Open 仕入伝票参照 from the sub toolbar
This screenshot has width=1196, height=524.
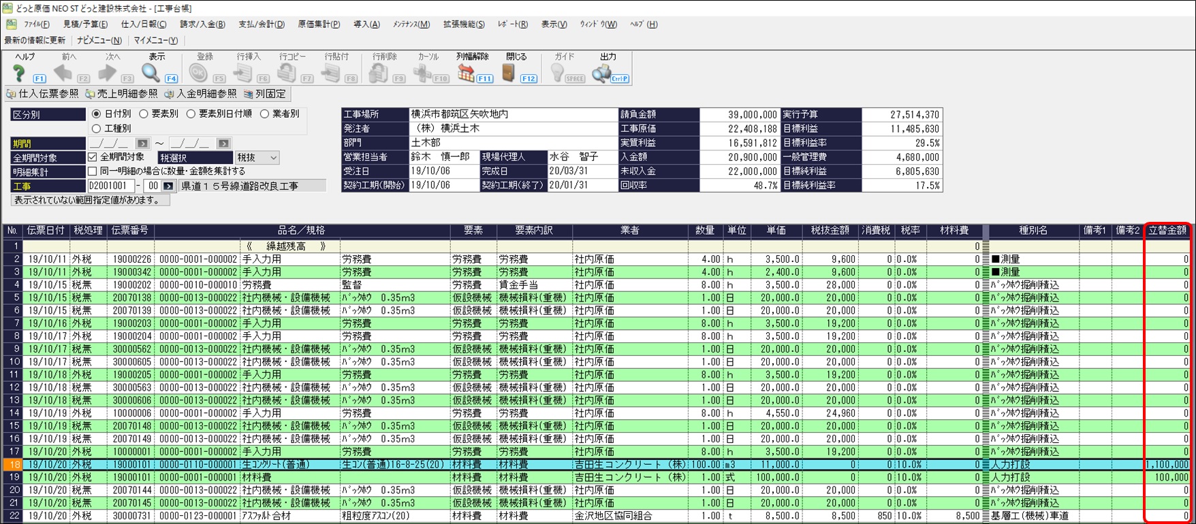42,94
